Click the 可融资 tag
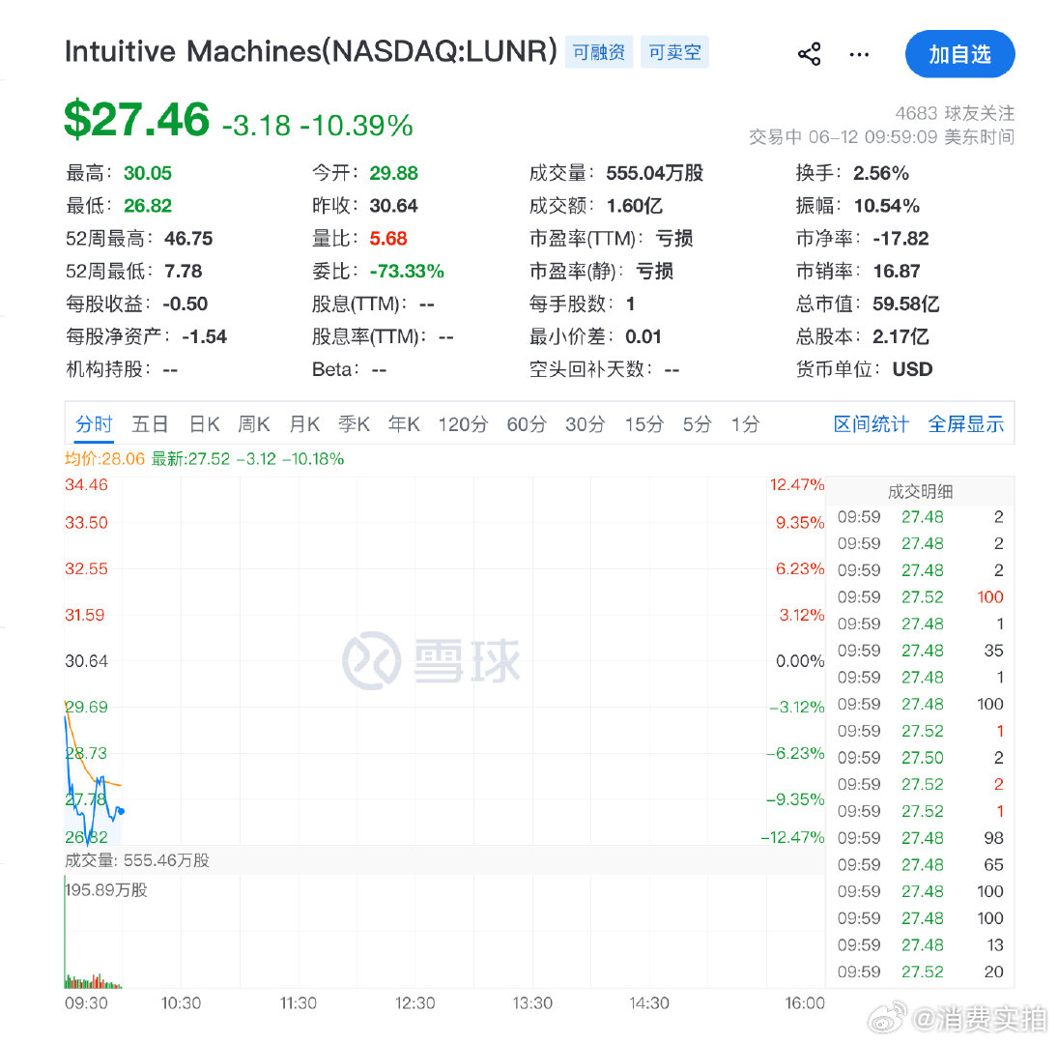1058x1044 pixels. point(598,52)
